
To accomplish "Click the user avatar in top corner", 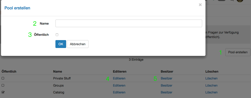I will [x=240, y=1].
